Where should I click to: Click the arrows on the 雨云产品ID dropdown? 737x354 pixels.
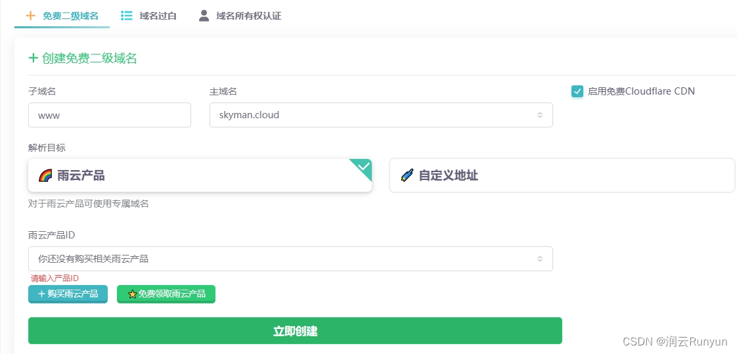(x=540, y=259)
